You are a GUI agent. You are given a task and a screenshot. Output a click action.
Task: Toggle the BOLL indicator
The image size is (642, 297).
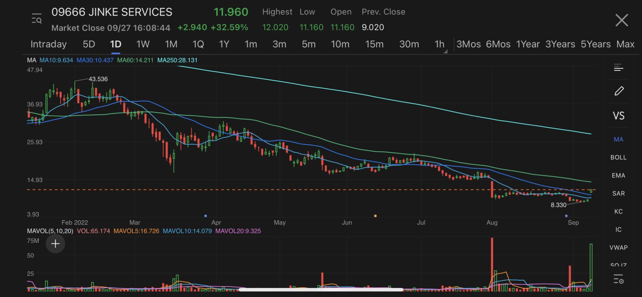tap(618, 157)
